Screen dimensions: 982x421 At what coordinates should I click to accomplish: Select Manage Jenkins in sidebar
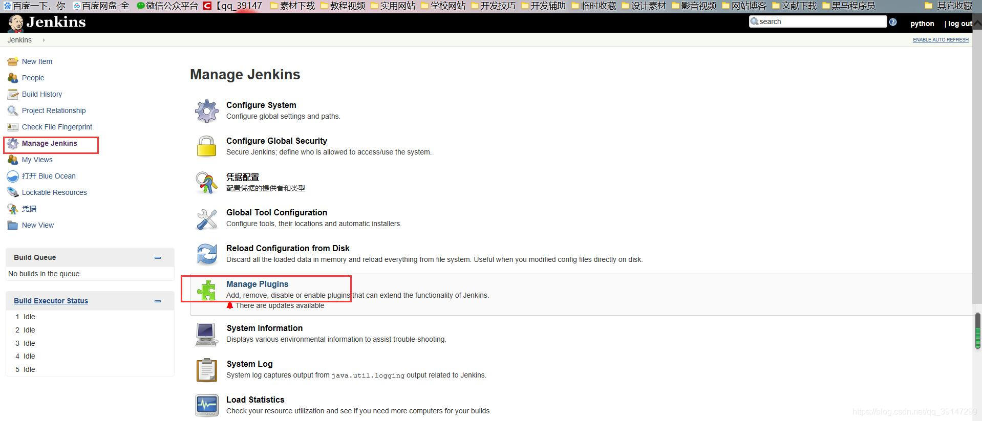pyautogui.click(x=49, y=143)
